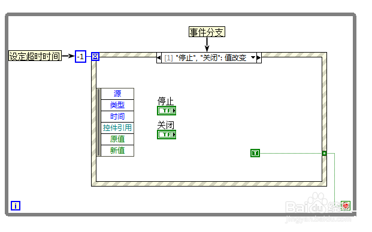The height and width of the screenshot is (232, 372).
Task: Click the loop iteration terminal i
Action: tap(16, 206)
